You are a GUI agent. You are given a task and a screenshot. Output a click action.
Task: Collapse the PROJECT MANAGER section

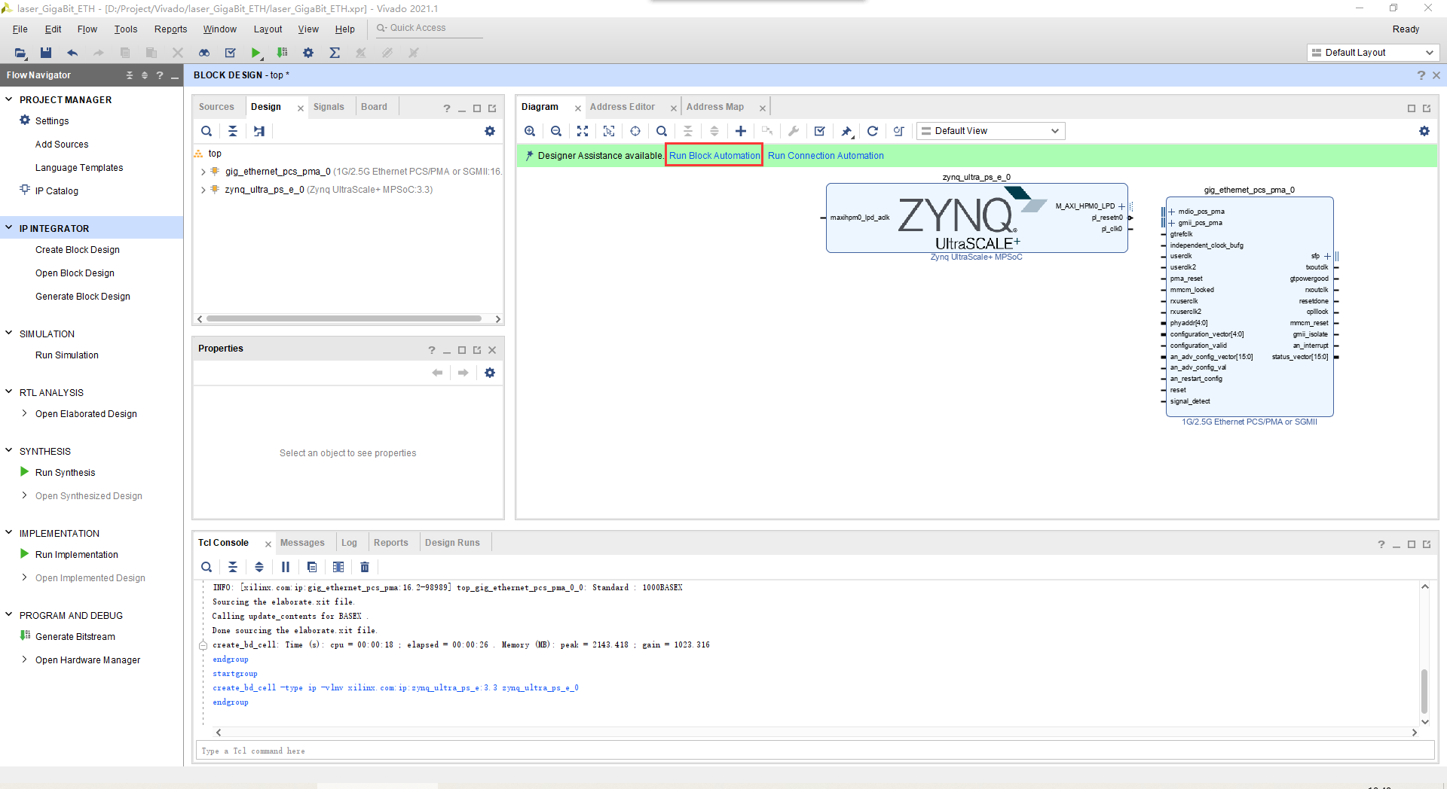coord(8,99)
